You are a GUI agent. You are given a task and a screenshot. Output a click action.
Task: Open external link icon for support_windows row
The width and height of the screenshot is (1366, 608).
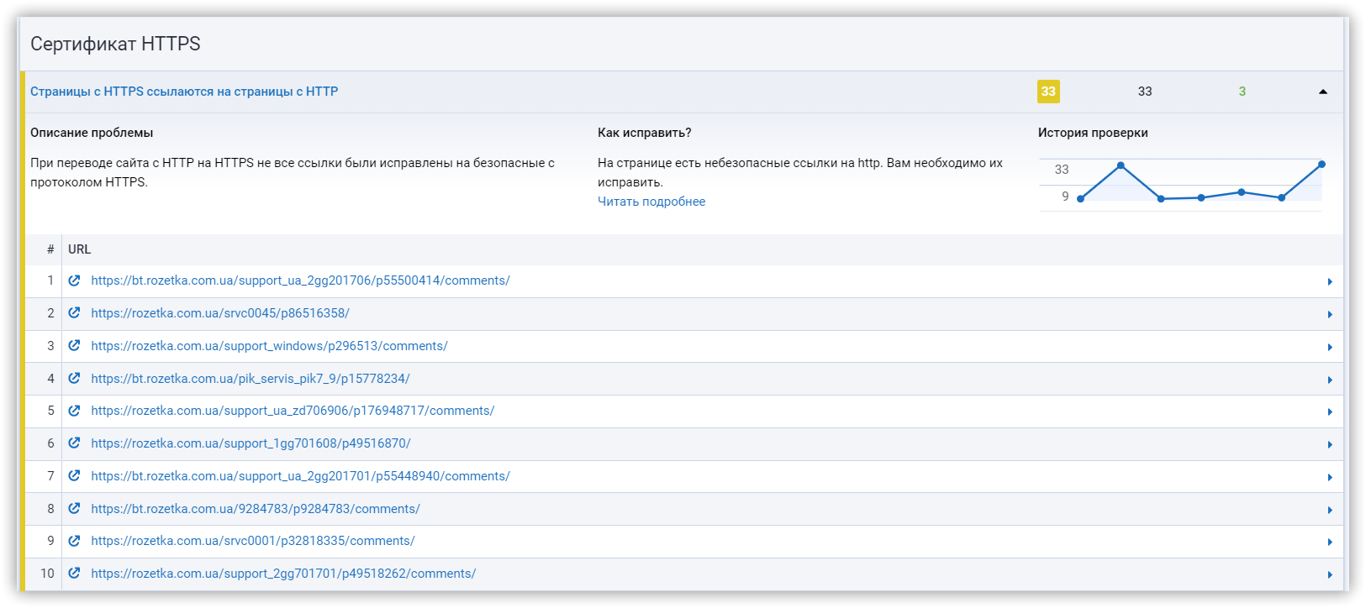[74, 346]
